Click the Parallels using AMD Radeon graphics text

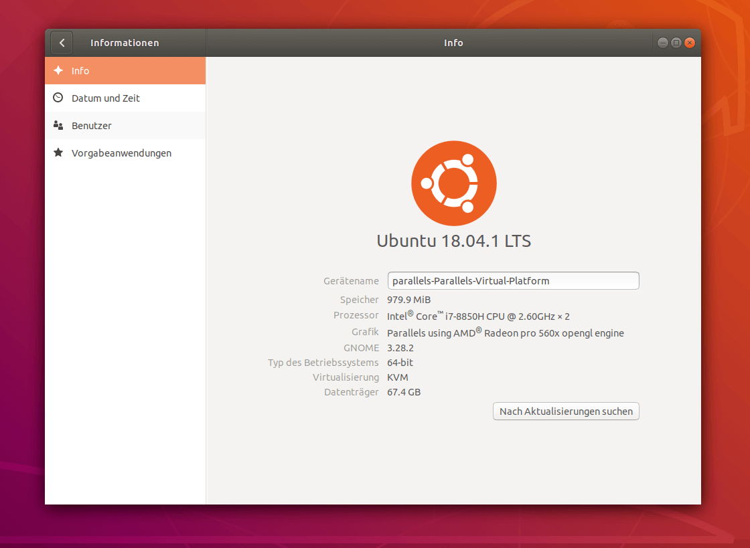[x=506, y=333]
